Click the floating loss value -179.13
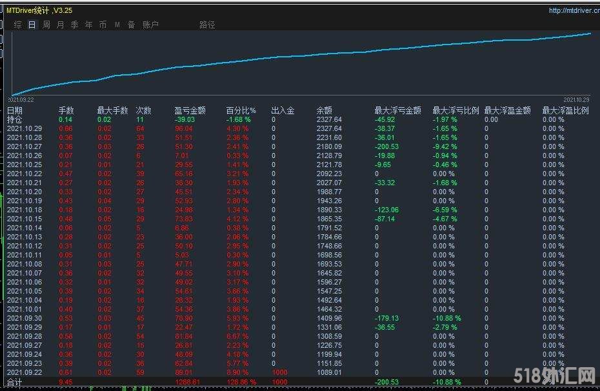 (x=386, y=318)
